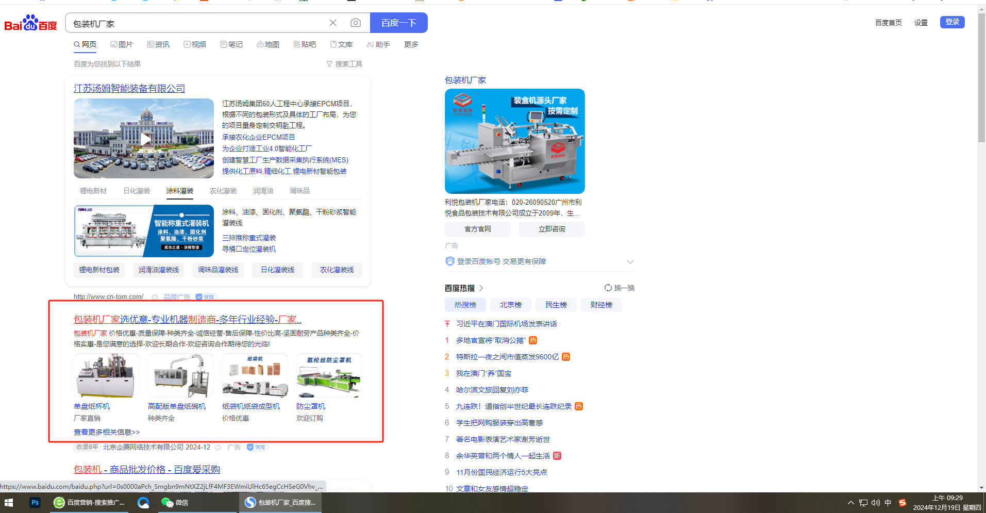
Task: Click the 调味品灌装线 button
Action: pyautogui.click(x=218, y=270)
